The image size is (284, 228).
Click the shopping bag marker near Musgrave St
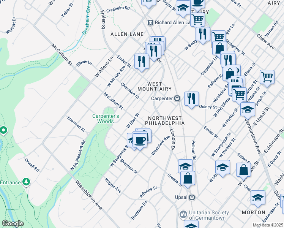[219, 48]
